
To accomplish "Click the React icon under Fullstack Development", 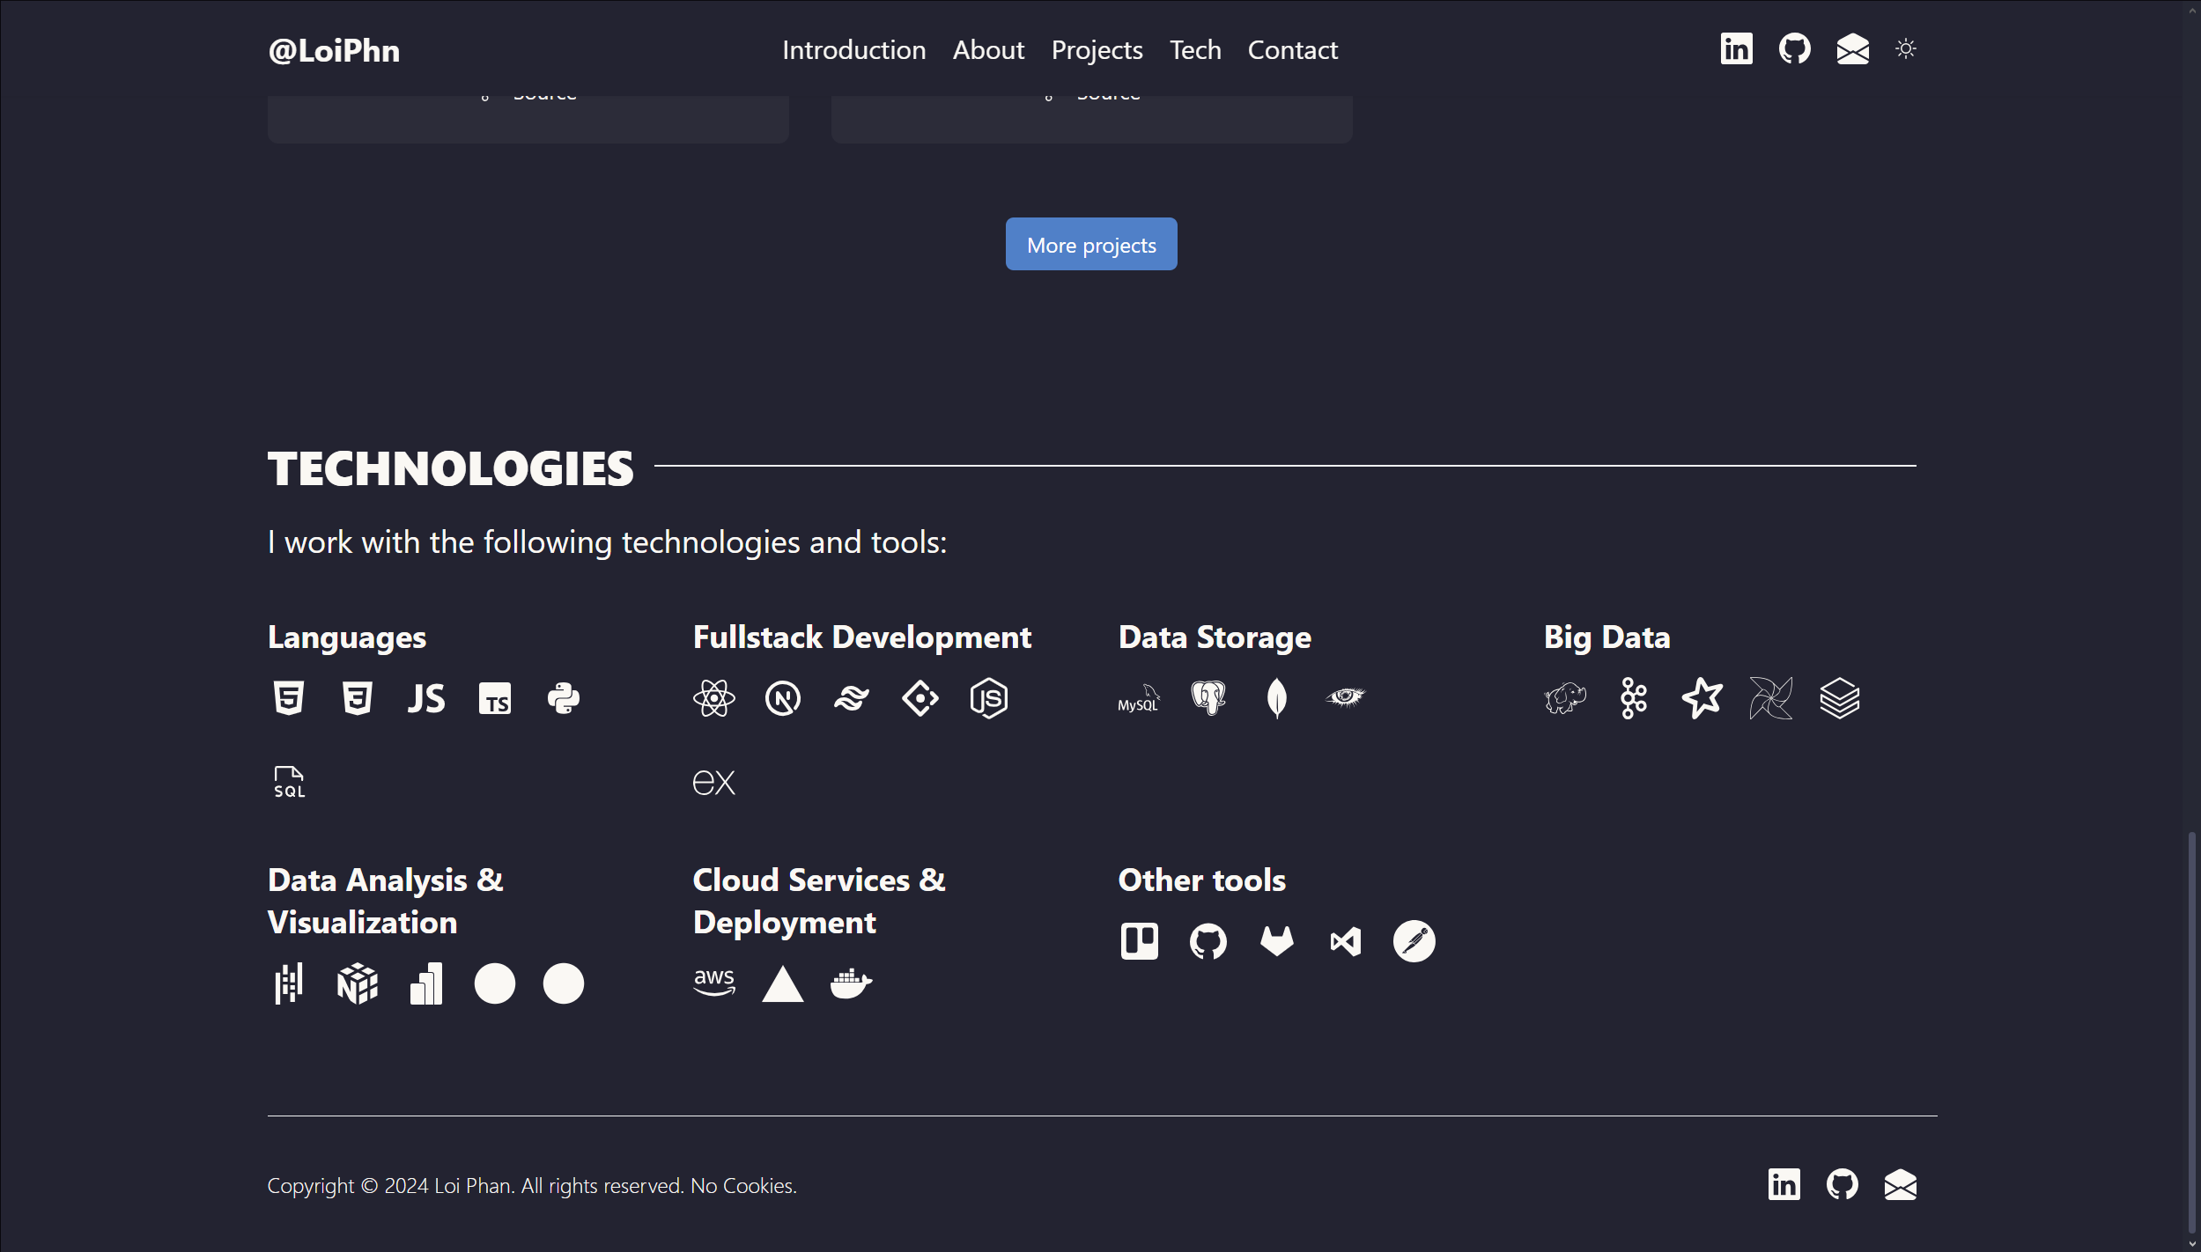I will 713,699.
